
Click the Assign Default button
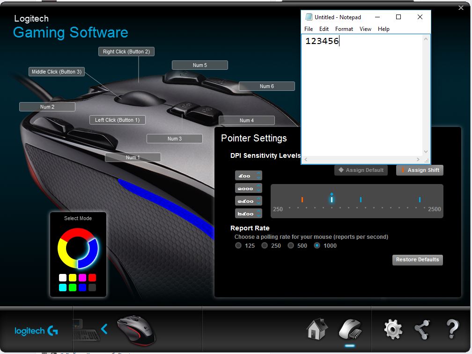[x=361, y=170]
